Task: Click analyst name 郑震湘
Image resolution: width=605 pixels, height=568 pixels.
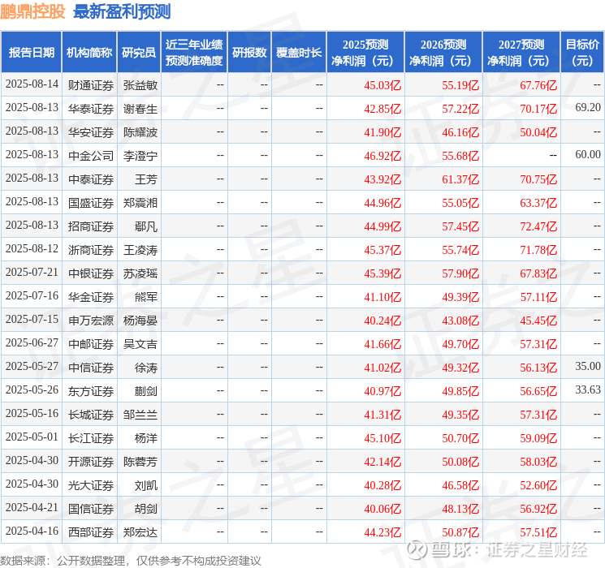Action: pos(140,203)
